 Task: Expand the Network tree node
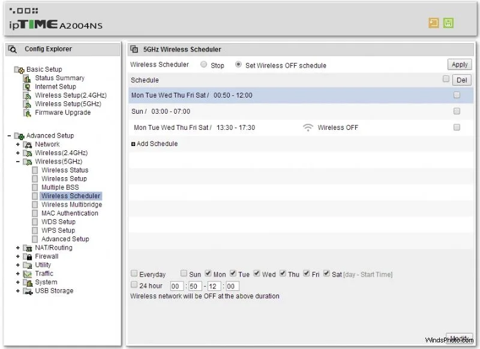click(18, 144)
